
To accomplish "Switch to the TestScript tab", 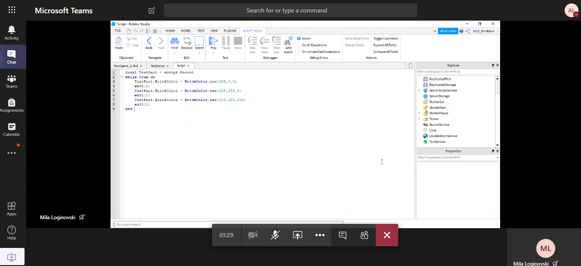I will (157, 66).
